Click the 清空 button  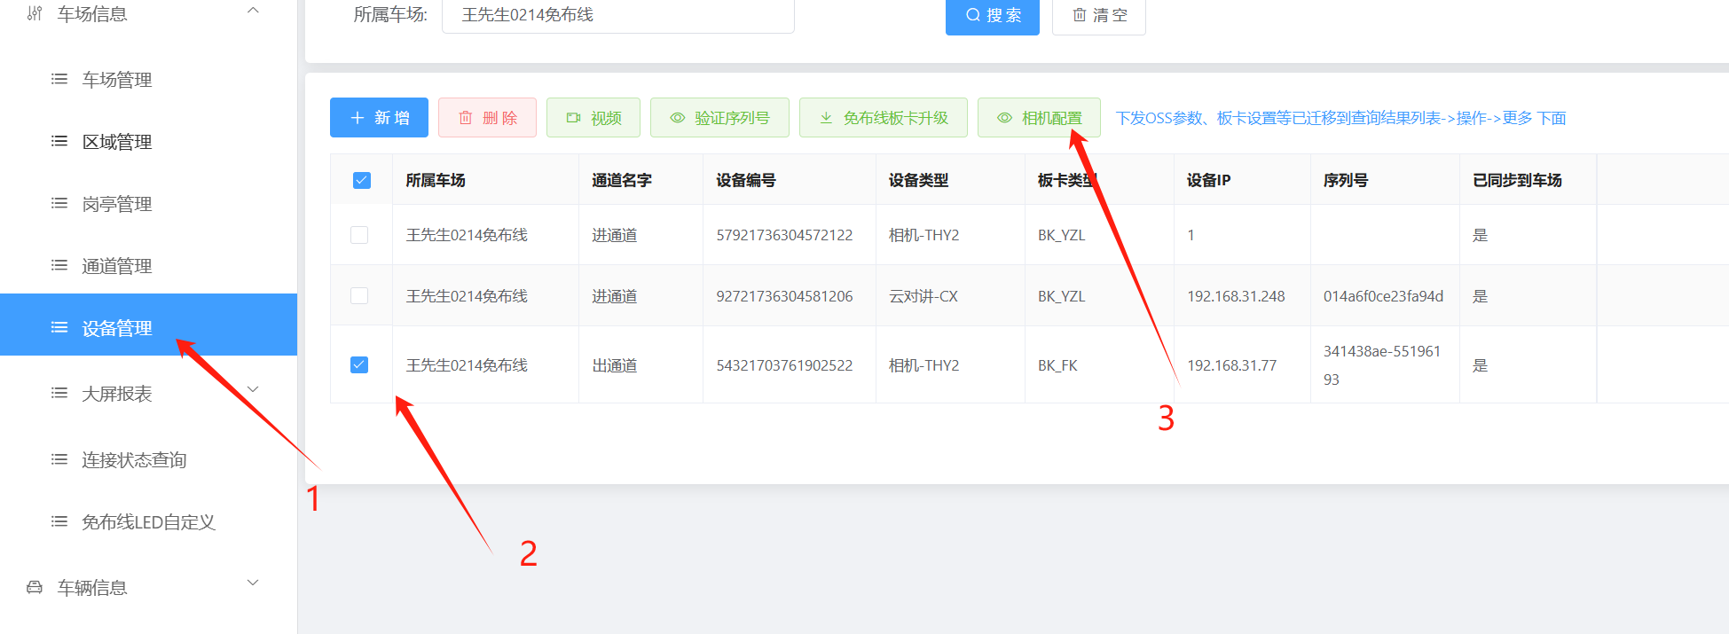(x=1099, y=16)
